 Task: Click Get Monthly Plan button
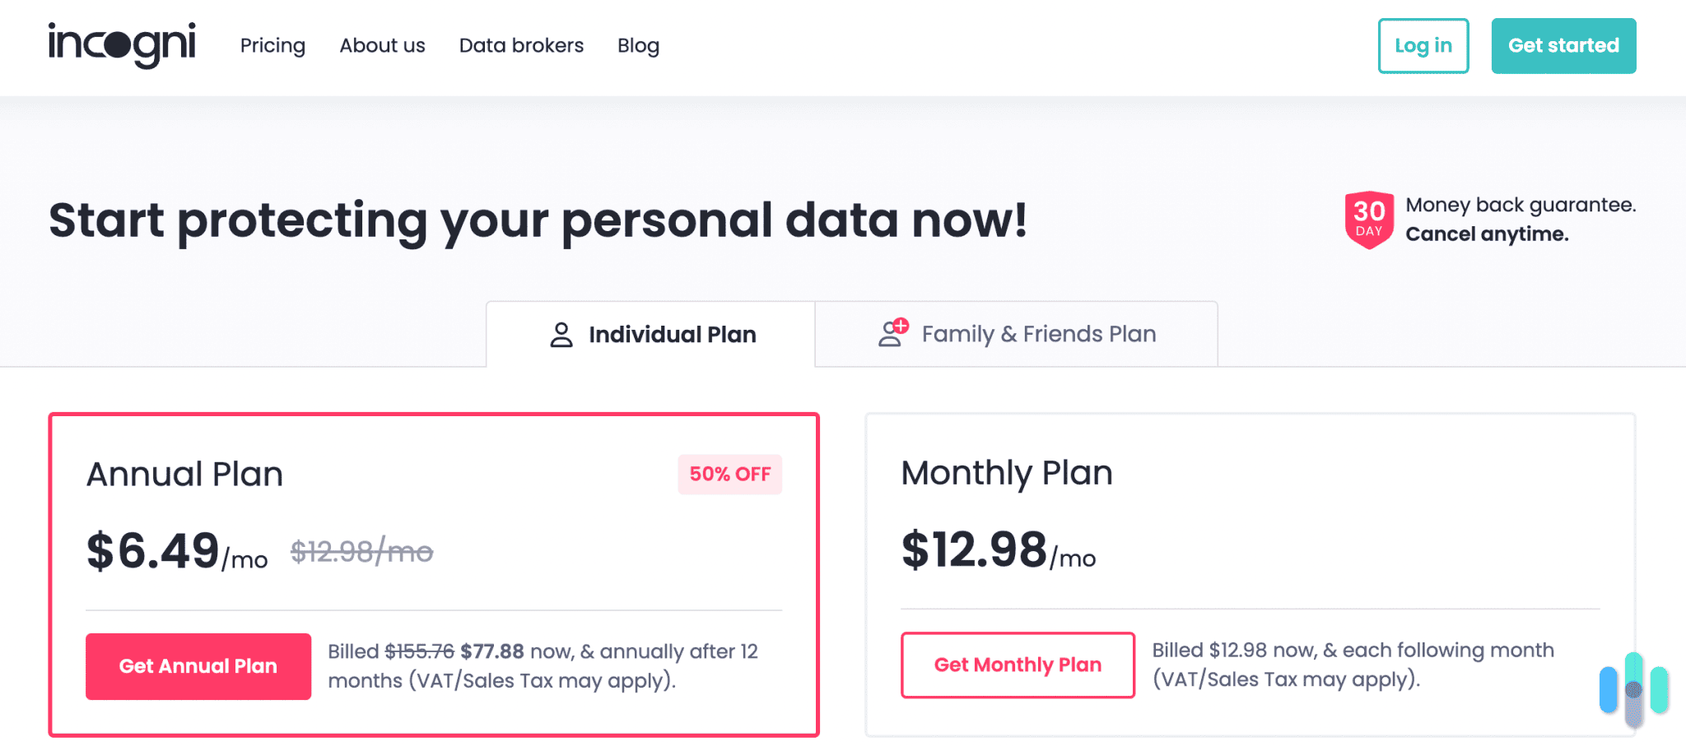[x=1018, y=665]
